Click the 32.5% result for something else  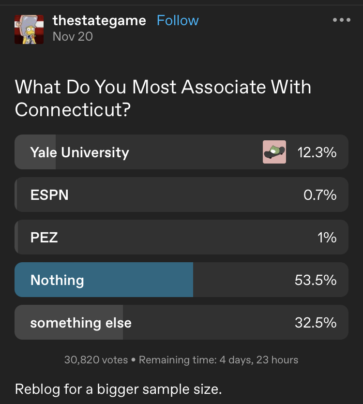pyautogui.click(x=316, y=322)
